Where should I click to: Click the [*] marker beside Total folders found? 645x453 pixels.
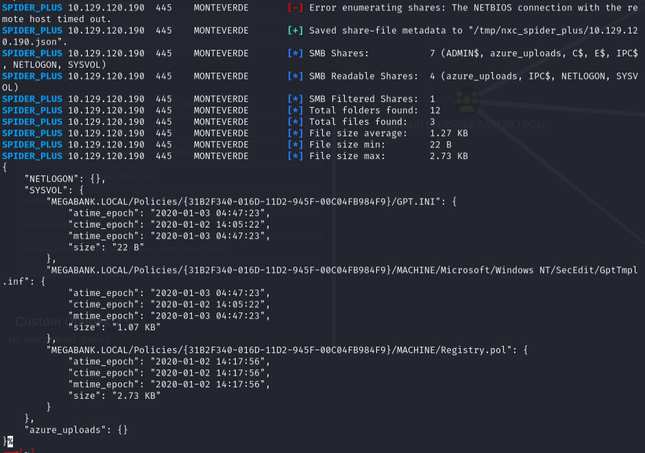(x=295, y=110)
